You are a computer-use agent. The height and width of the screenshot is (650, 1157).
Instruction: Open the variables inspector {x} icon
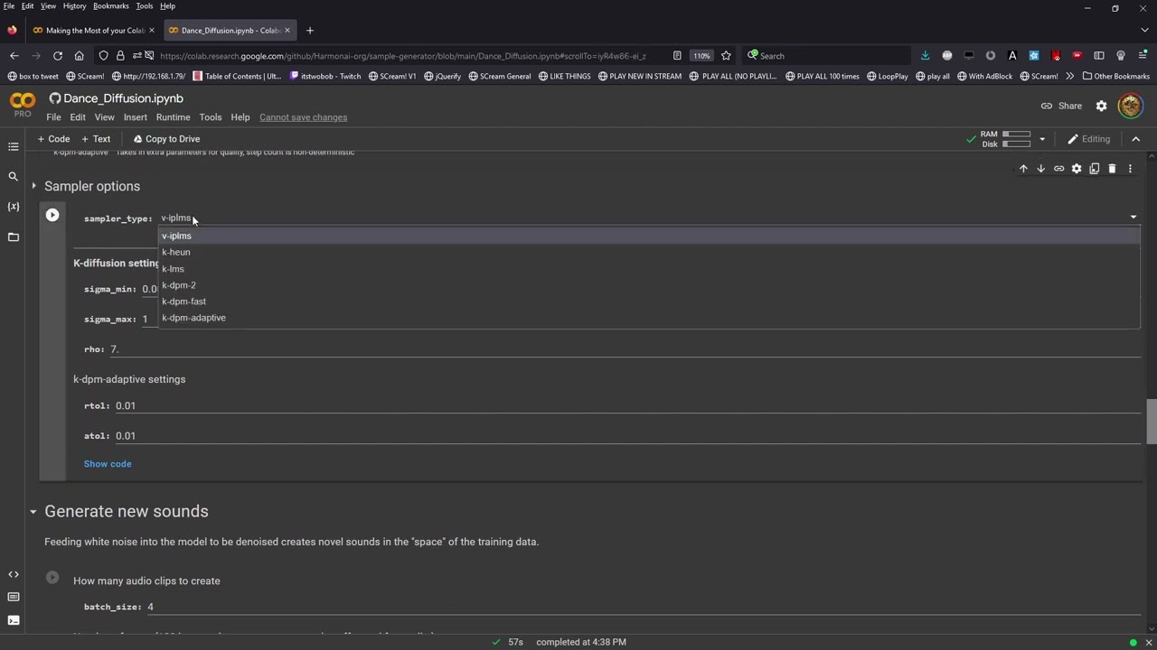13,207
